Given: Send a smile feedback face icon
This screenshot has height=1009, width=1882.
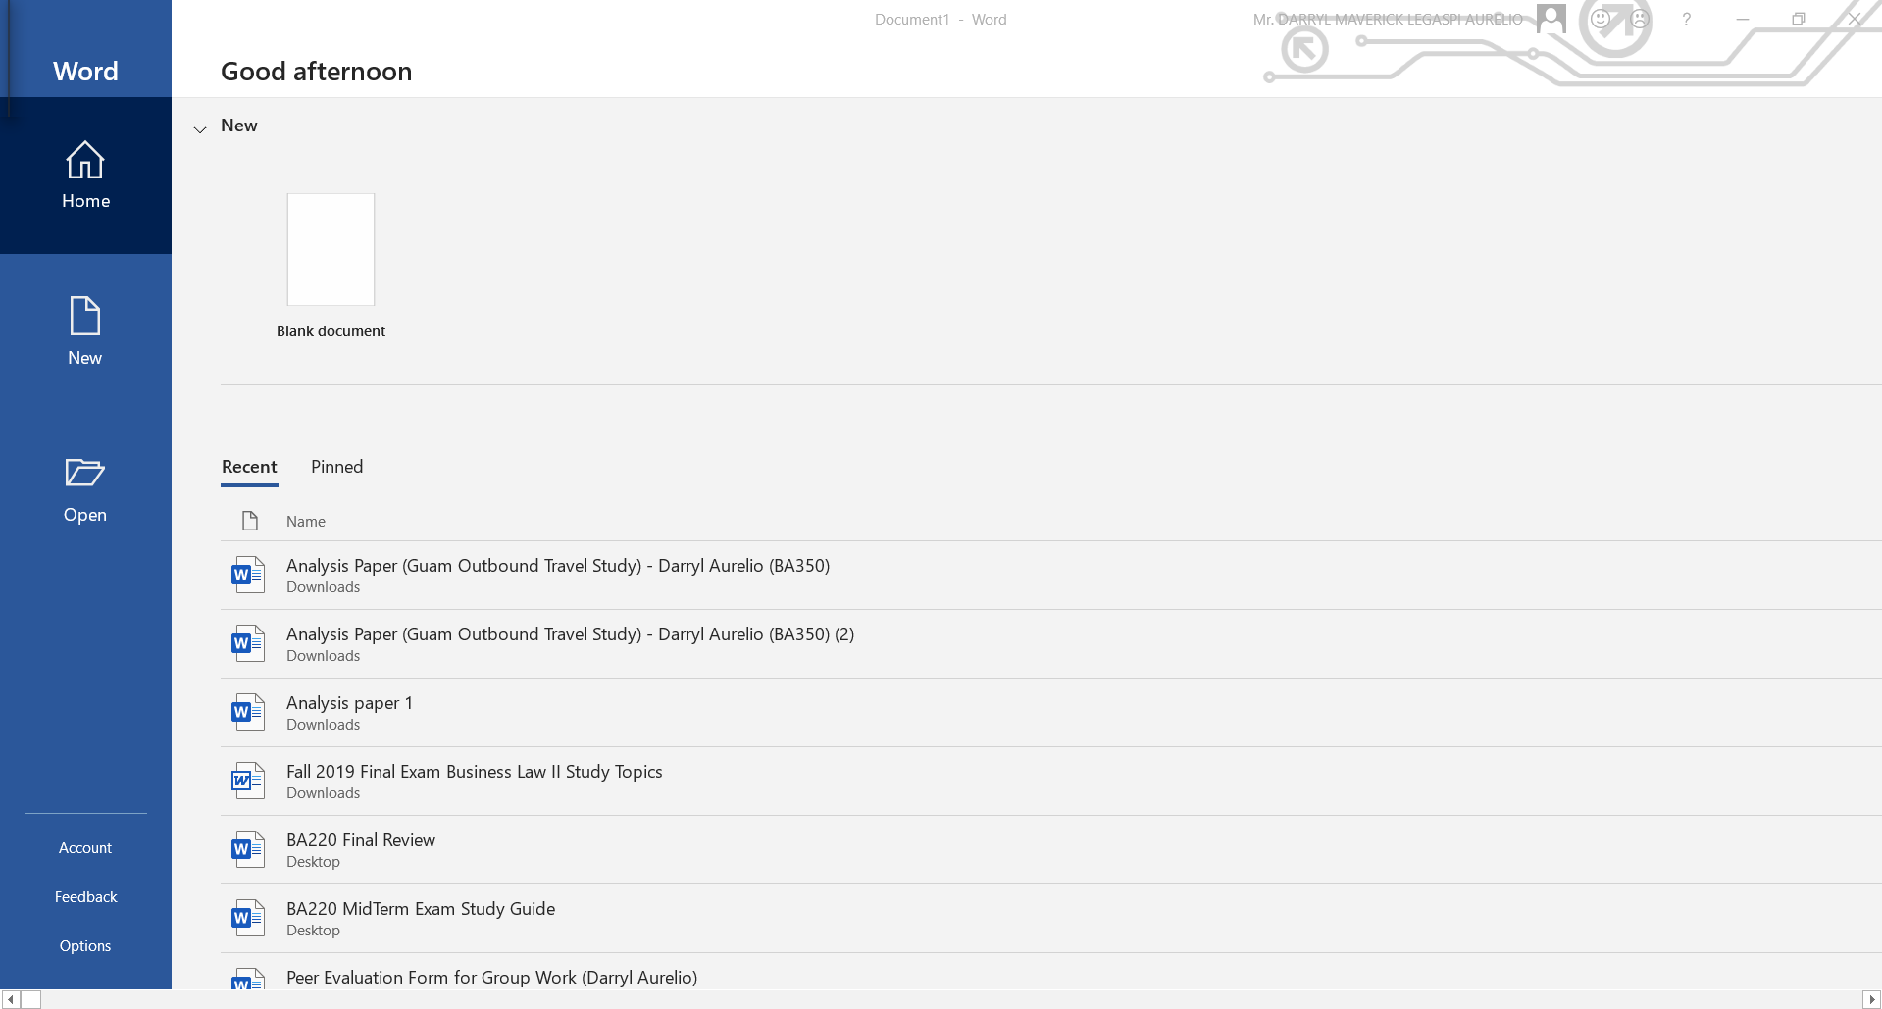Looking at the screenshot, I should [x=1601, y=19].
